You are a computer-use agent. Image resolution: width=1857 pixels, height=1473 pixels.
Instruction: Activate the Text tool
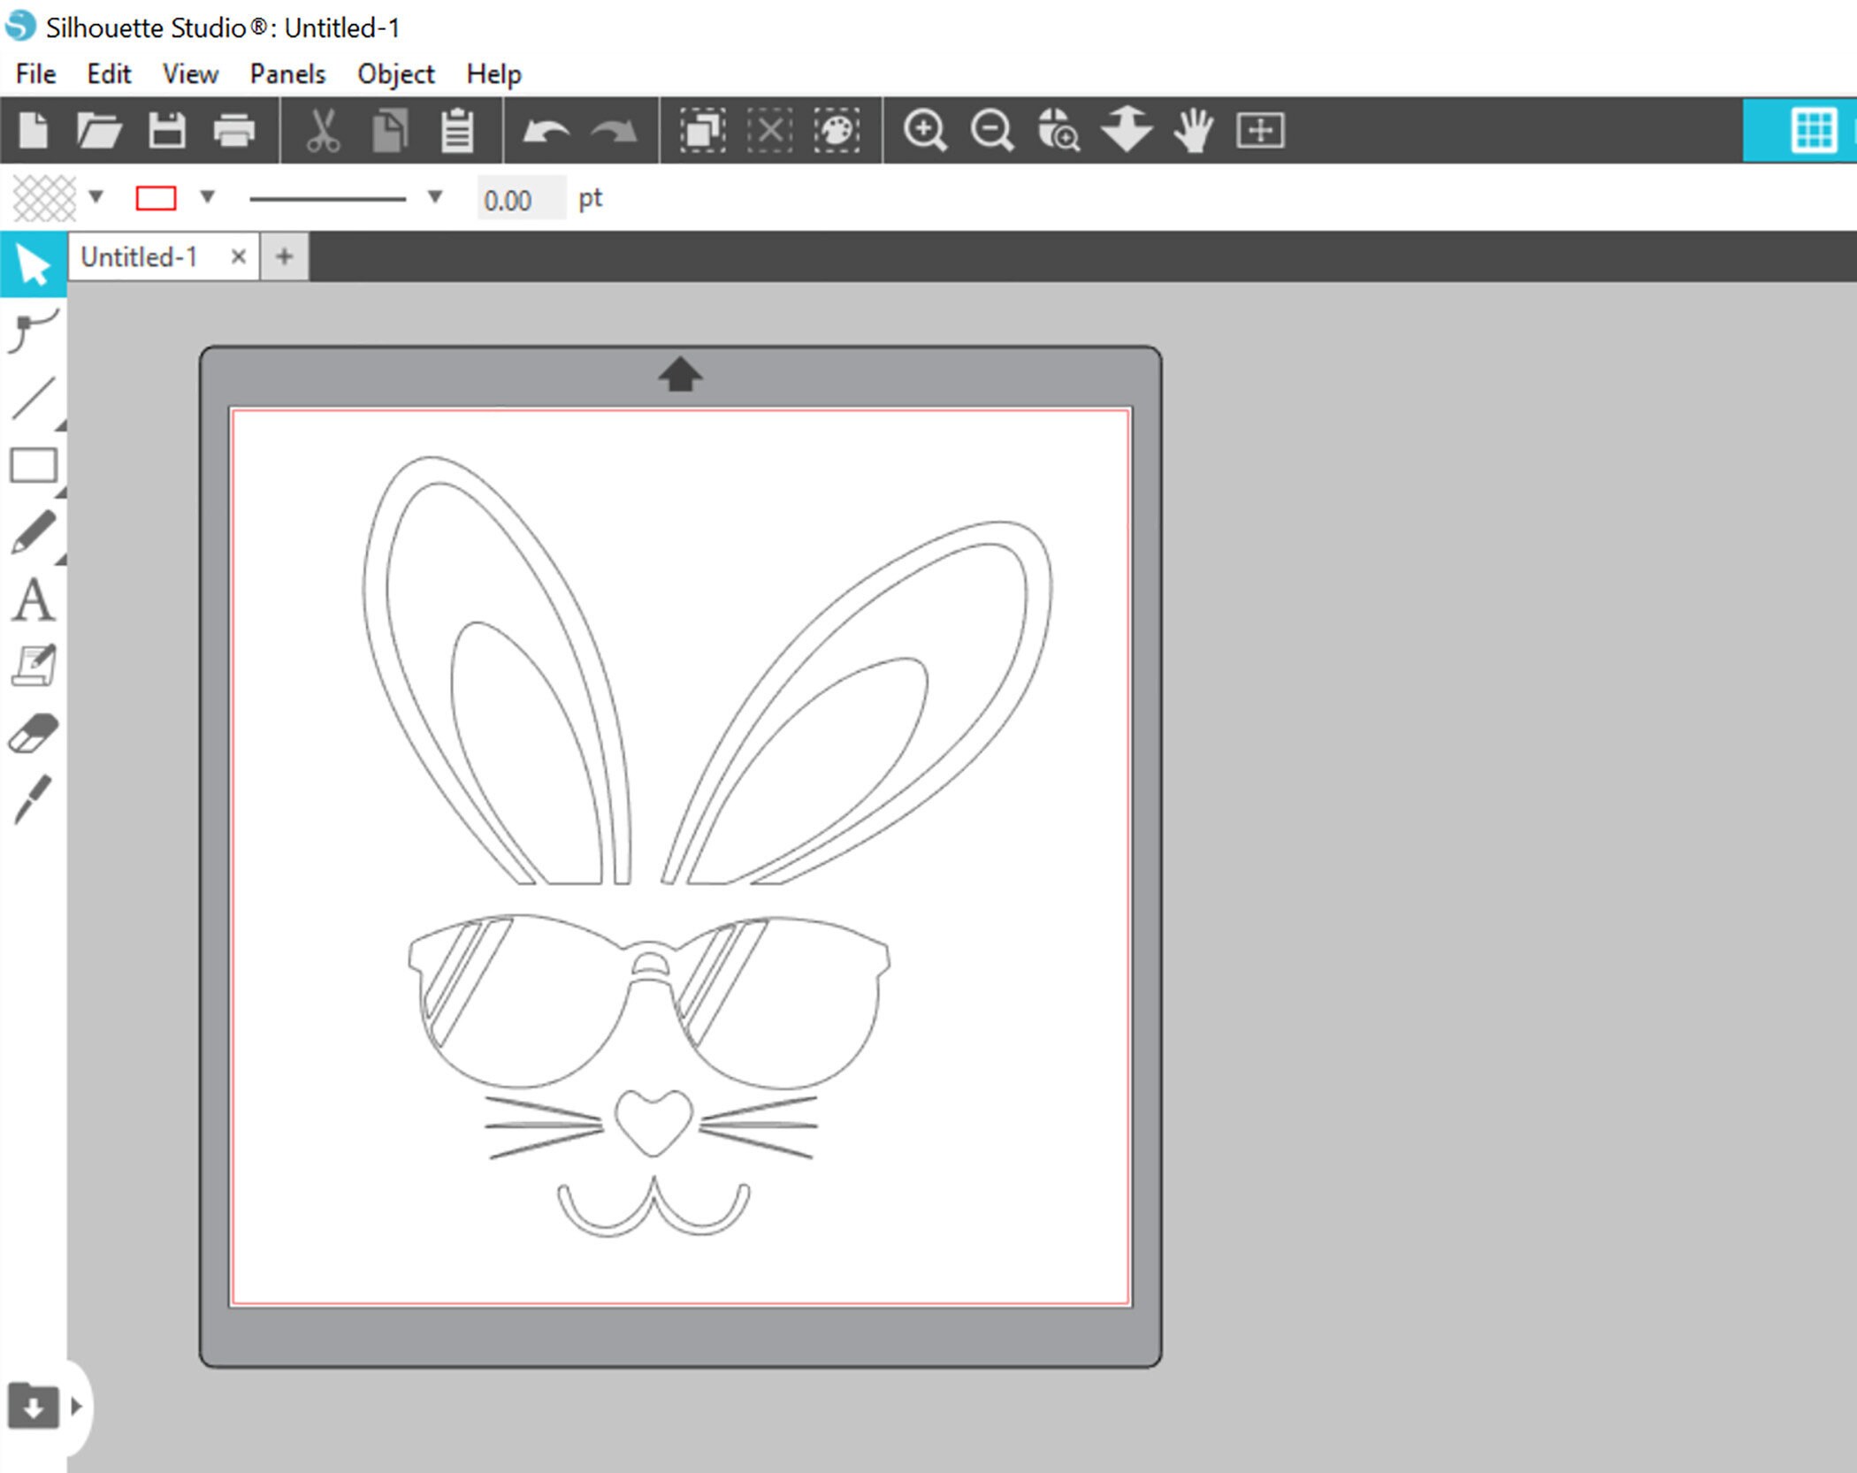pos(34,599)
